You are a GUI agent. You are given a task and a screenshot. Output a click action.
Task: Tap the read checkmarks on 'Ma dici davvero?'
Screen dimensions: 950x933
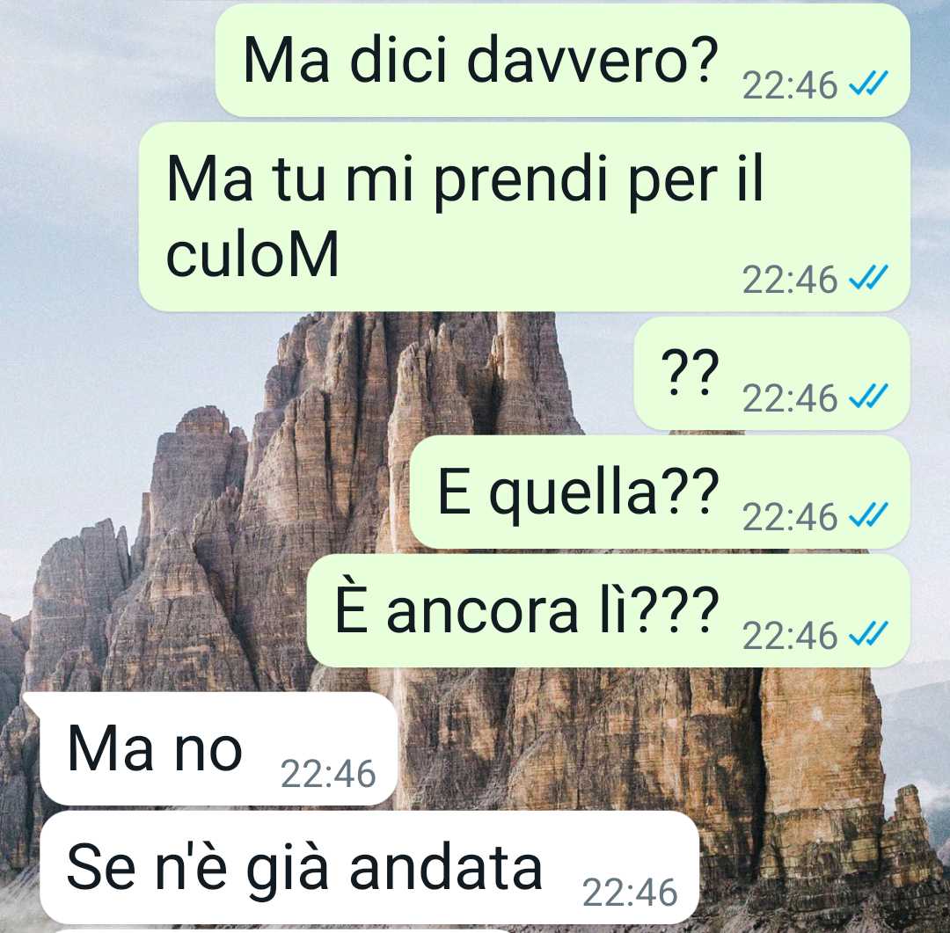pos(868,83)
